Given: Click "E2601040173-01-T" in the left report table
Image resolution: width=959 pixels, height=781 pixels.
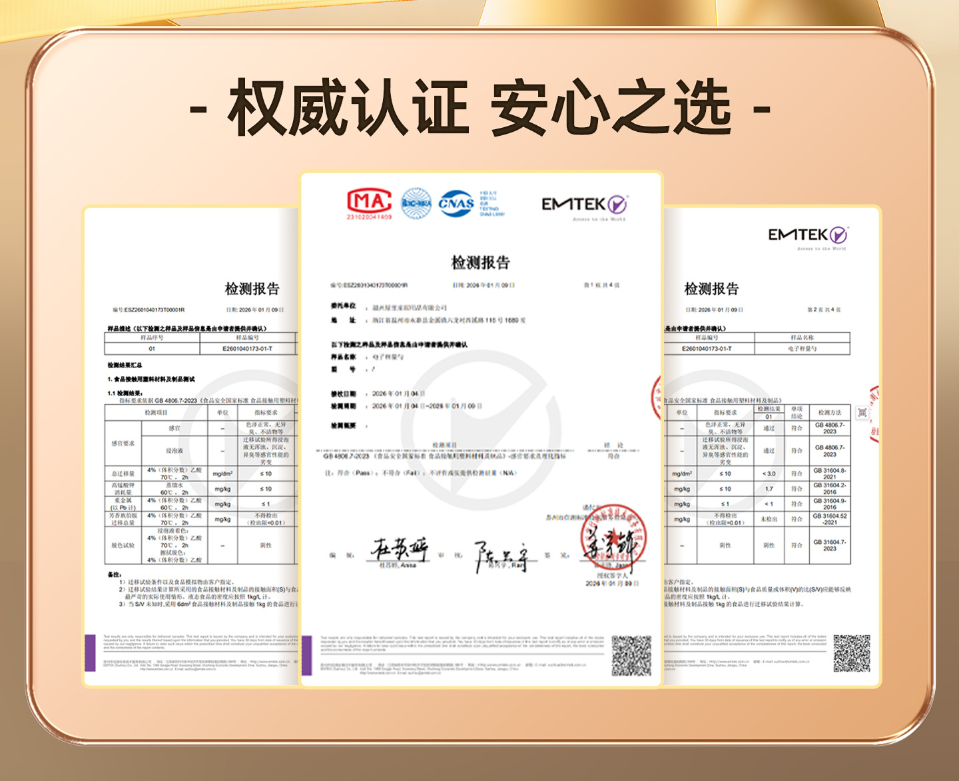Looking at the screenshot, I should 248,349.
